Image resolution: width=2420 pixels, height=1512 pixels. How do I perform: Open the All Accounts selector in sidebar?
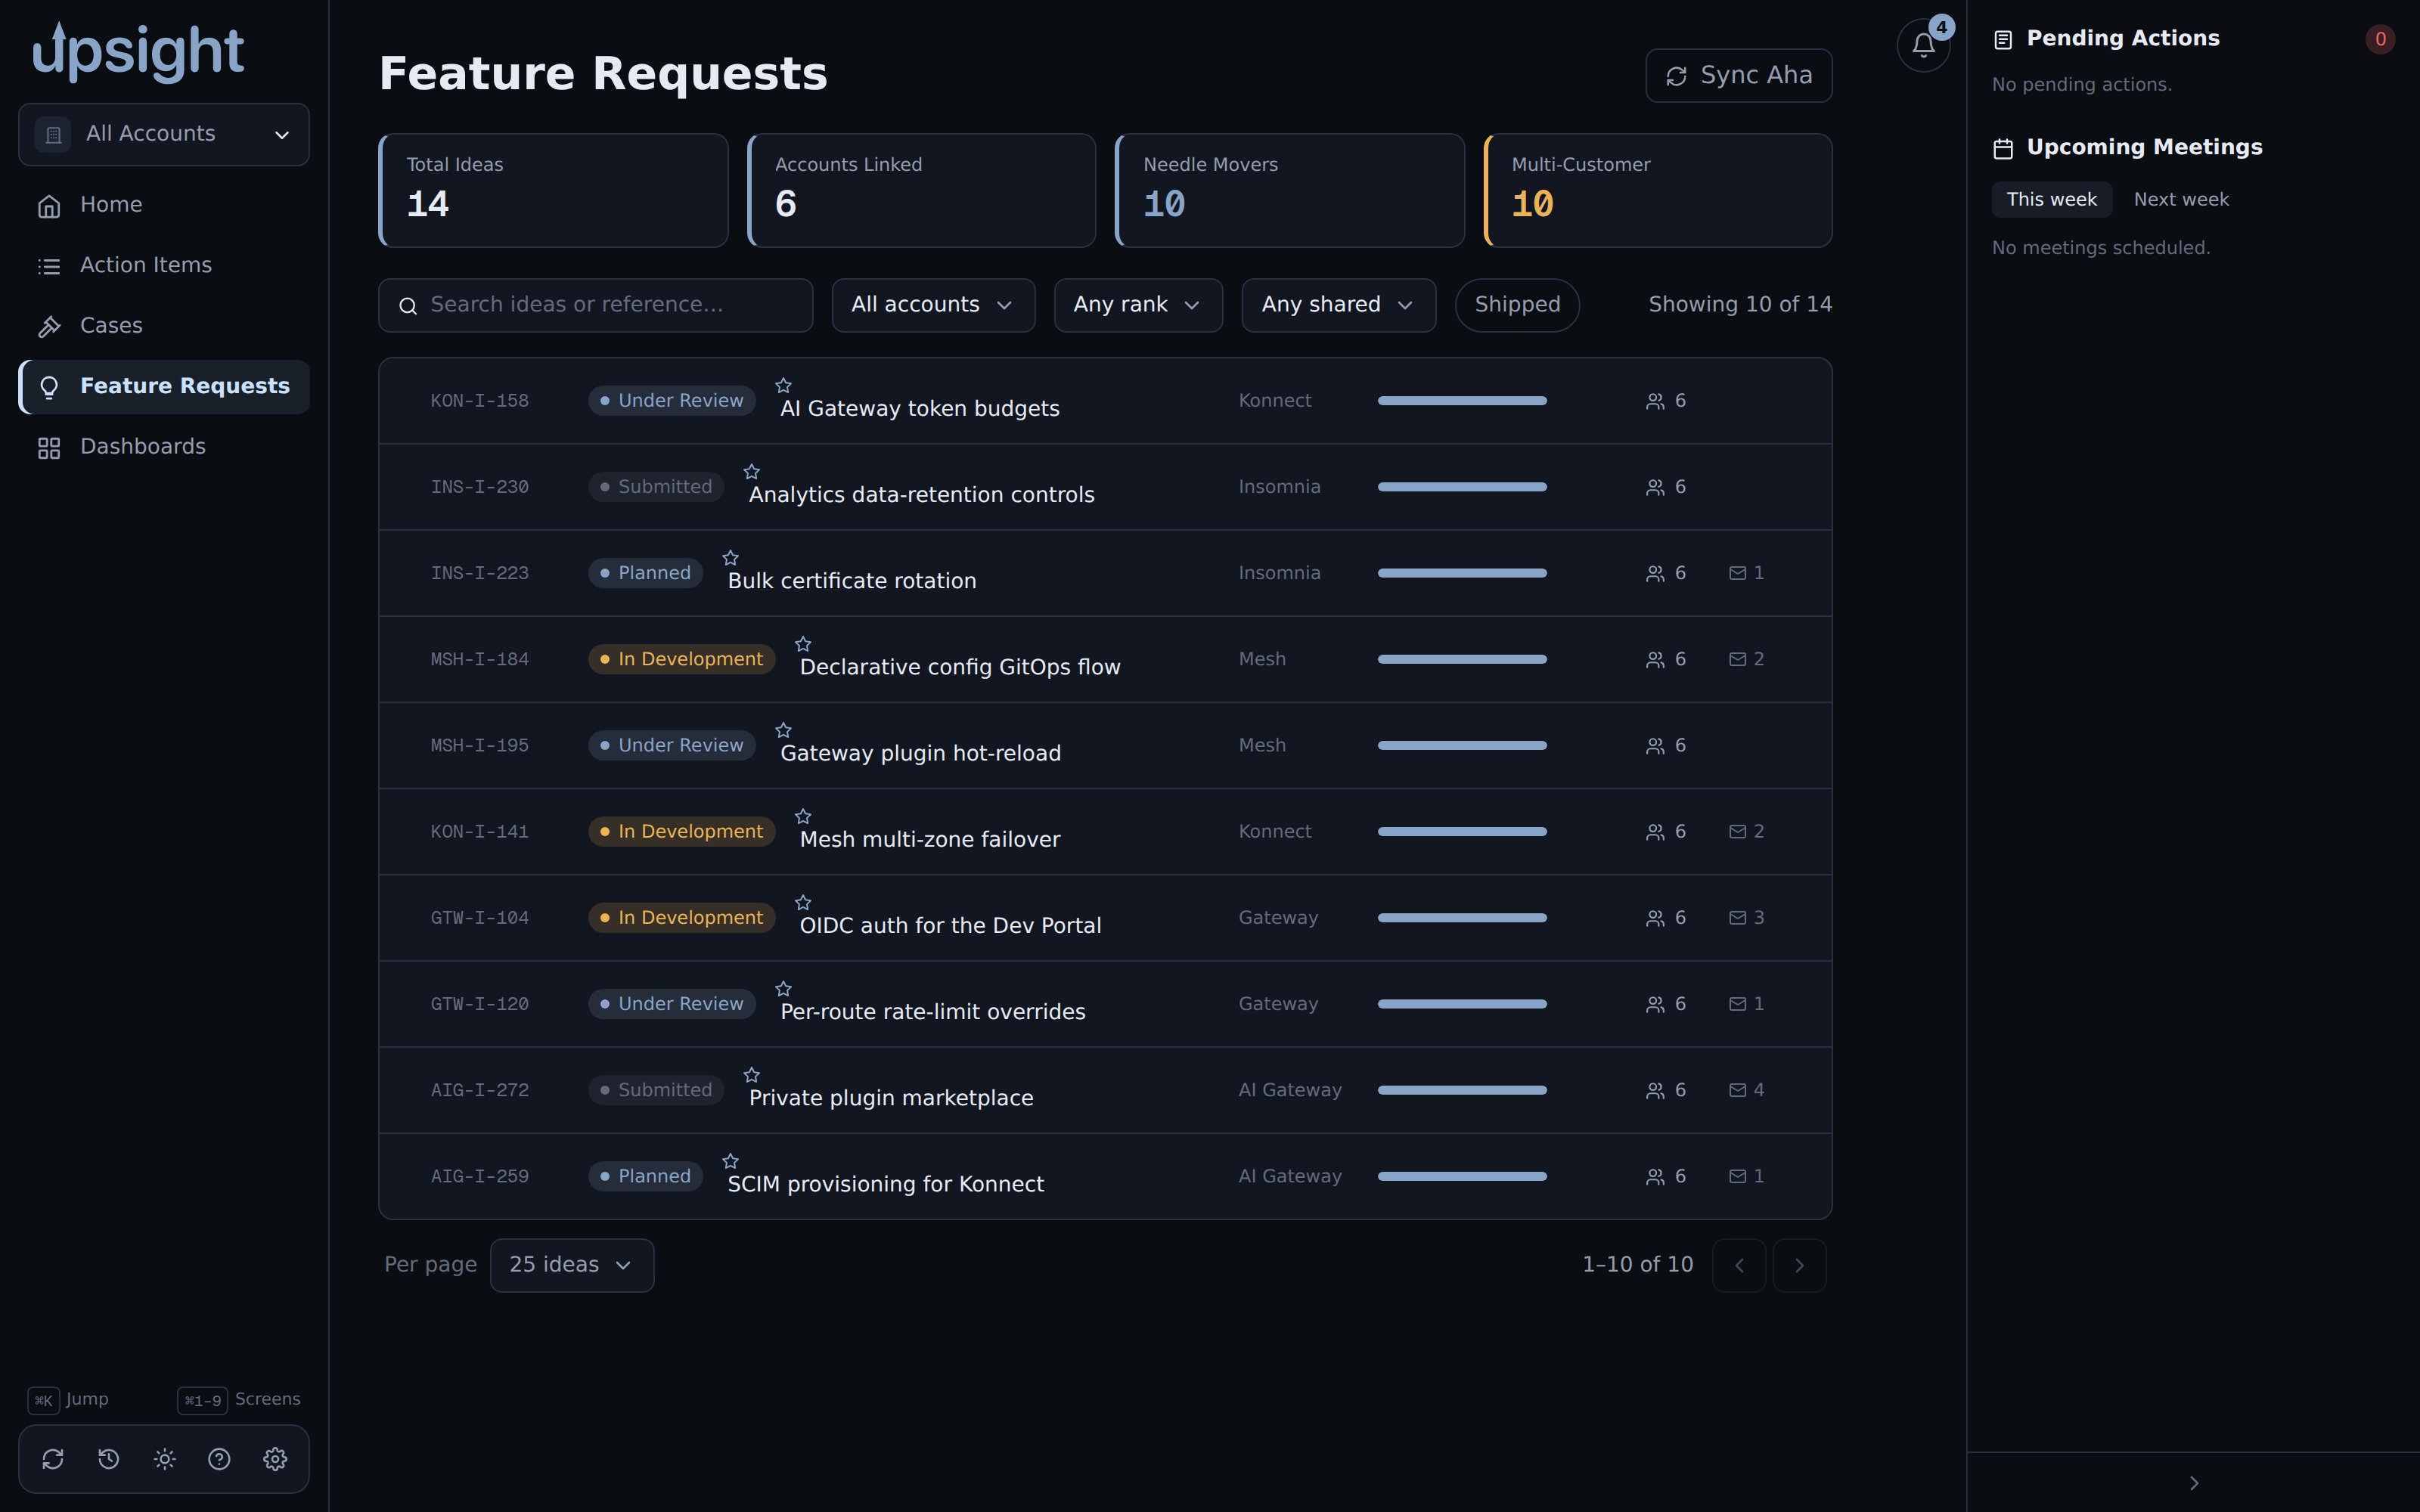coord(164,134)
